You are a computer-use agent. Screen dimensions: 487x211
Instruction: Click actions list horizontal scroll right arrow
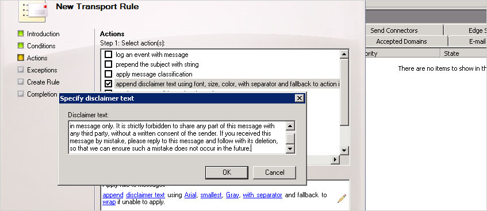coord(335,160)
